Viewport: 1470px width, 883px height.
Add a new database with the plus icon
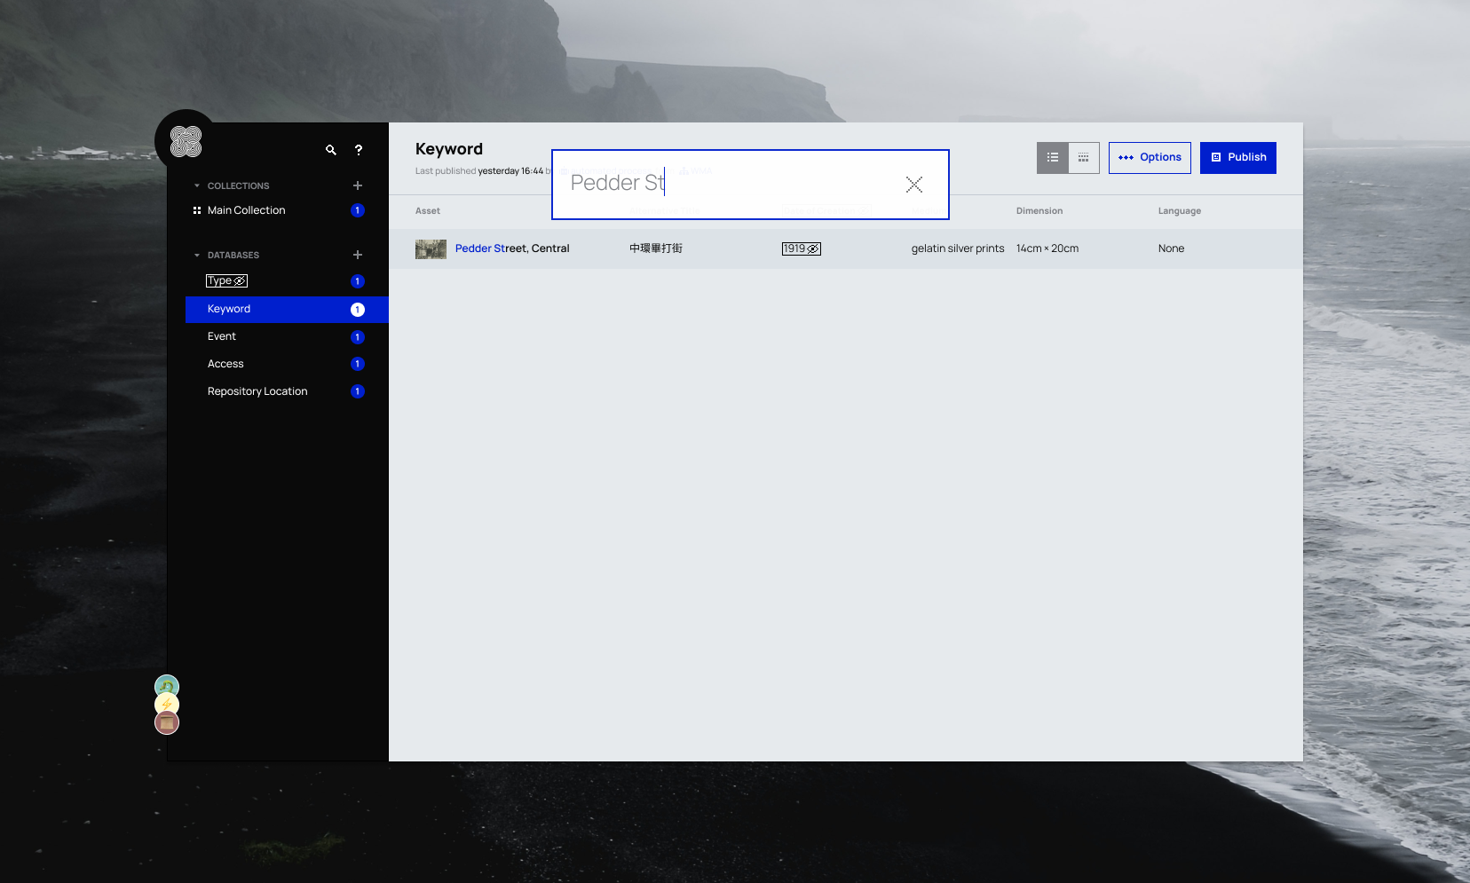pyautogui.click(x=358, y=255)
